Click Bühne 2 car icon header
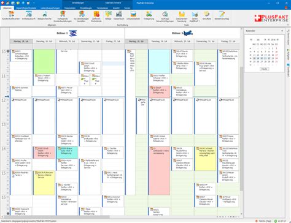The width and height of the screenshot is (291, 223). [188, 33]
